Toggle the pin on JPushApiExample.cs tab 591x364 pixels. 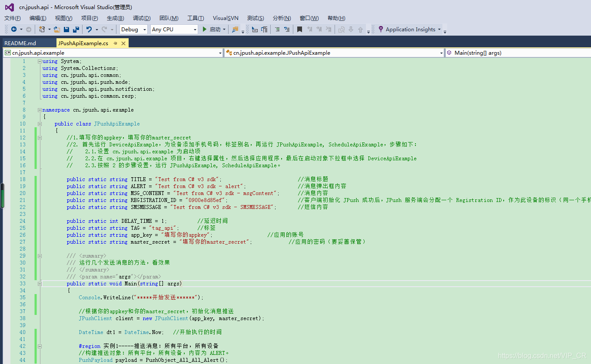115,43
